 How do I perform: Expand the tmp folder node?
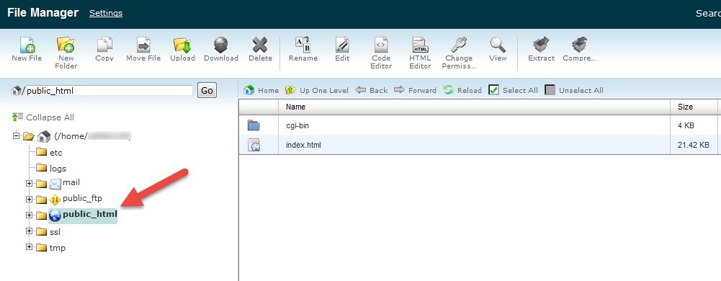click(x=30, y=246)
